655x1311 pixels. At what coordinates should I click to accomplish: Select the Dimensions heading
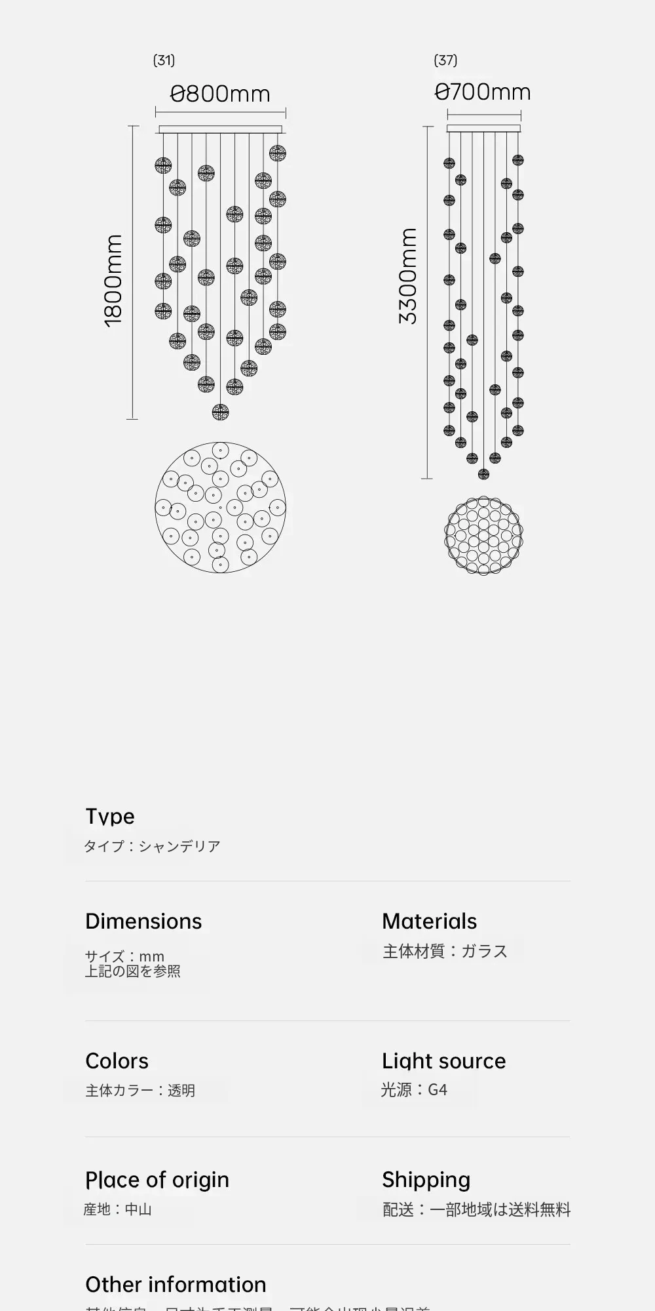tap(143, 921)
